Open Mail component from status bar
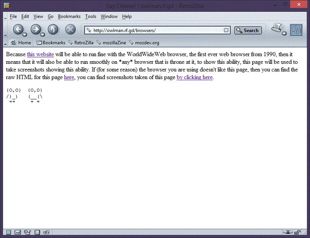 point(18,232)
